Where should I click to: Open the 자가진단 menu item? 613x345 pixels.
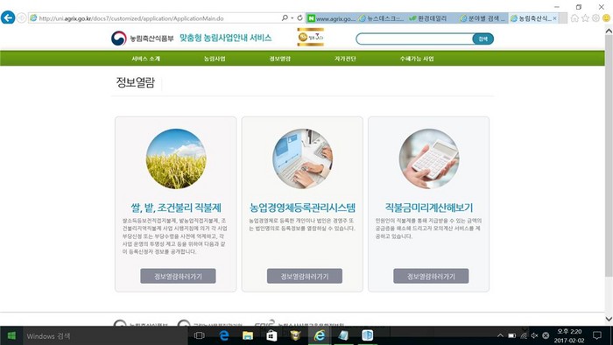pos(345,59)
